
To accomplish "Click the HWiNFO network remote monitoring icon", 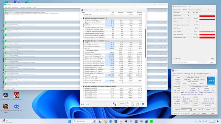I will click(x=115, y=104).
